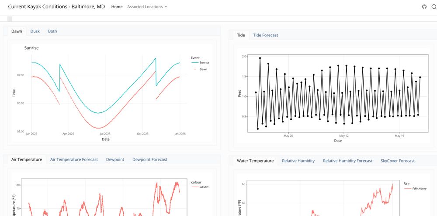Switch to the SkyCover Forecast tab

397,161
